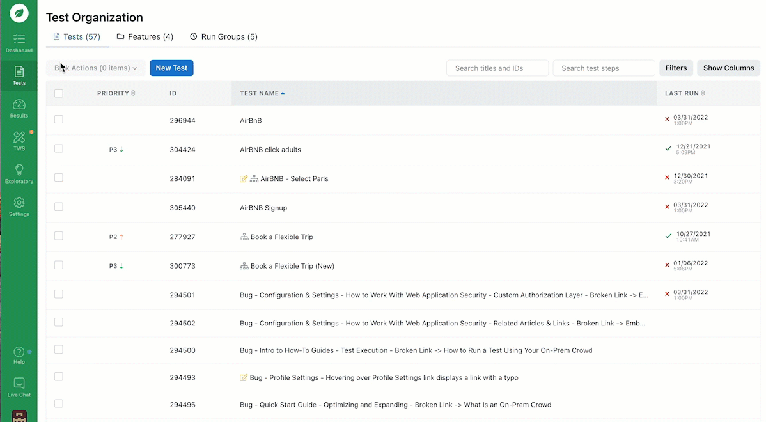Click failed X status for AirBNB Signup

pos(668,207)
